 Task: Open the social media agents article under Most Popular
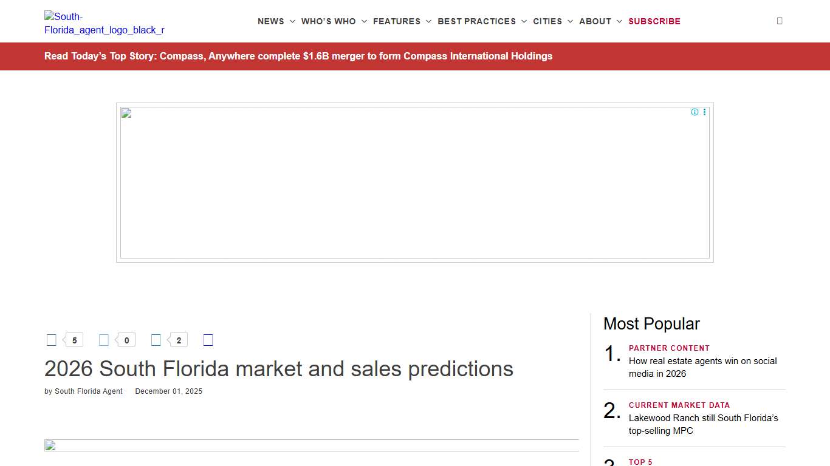(702, 367)
